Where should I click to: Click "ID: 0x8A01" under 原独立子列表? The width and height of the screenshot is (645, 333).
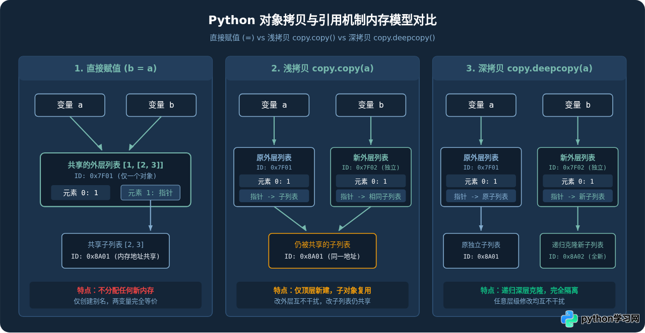pos(481,257)
